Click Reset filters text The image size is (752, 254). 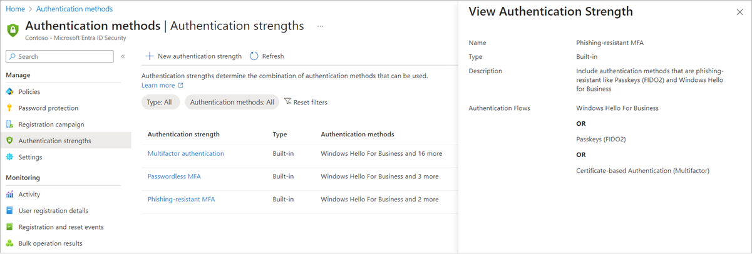[x=311, y=102]
